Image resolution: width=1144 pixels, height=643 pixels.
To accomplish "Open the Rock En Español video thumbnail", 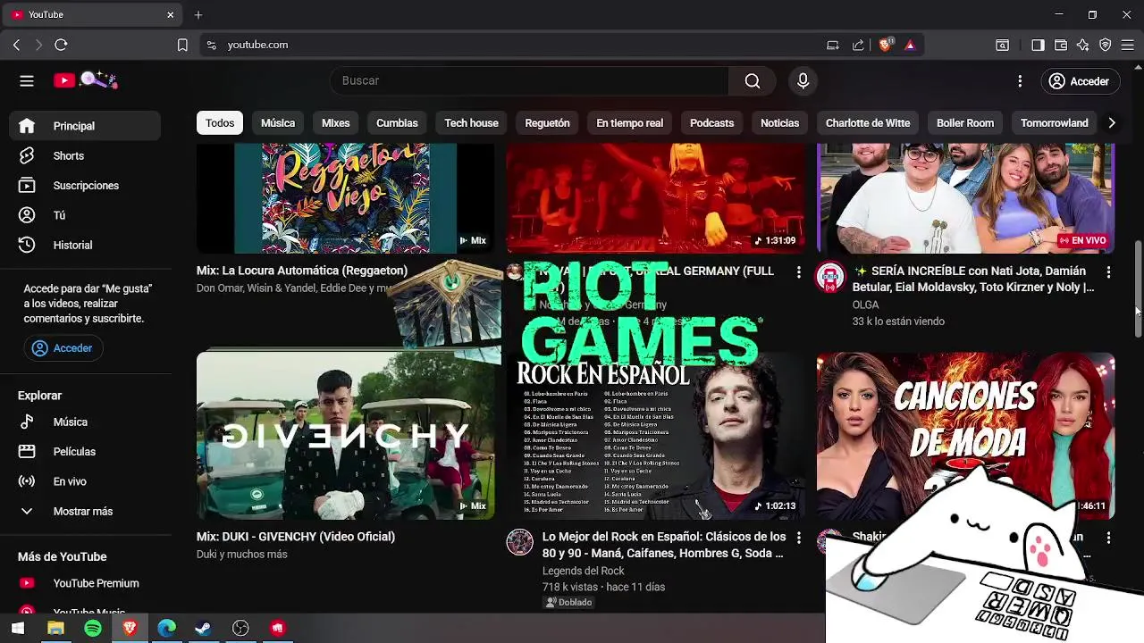I will coord(655,436).
